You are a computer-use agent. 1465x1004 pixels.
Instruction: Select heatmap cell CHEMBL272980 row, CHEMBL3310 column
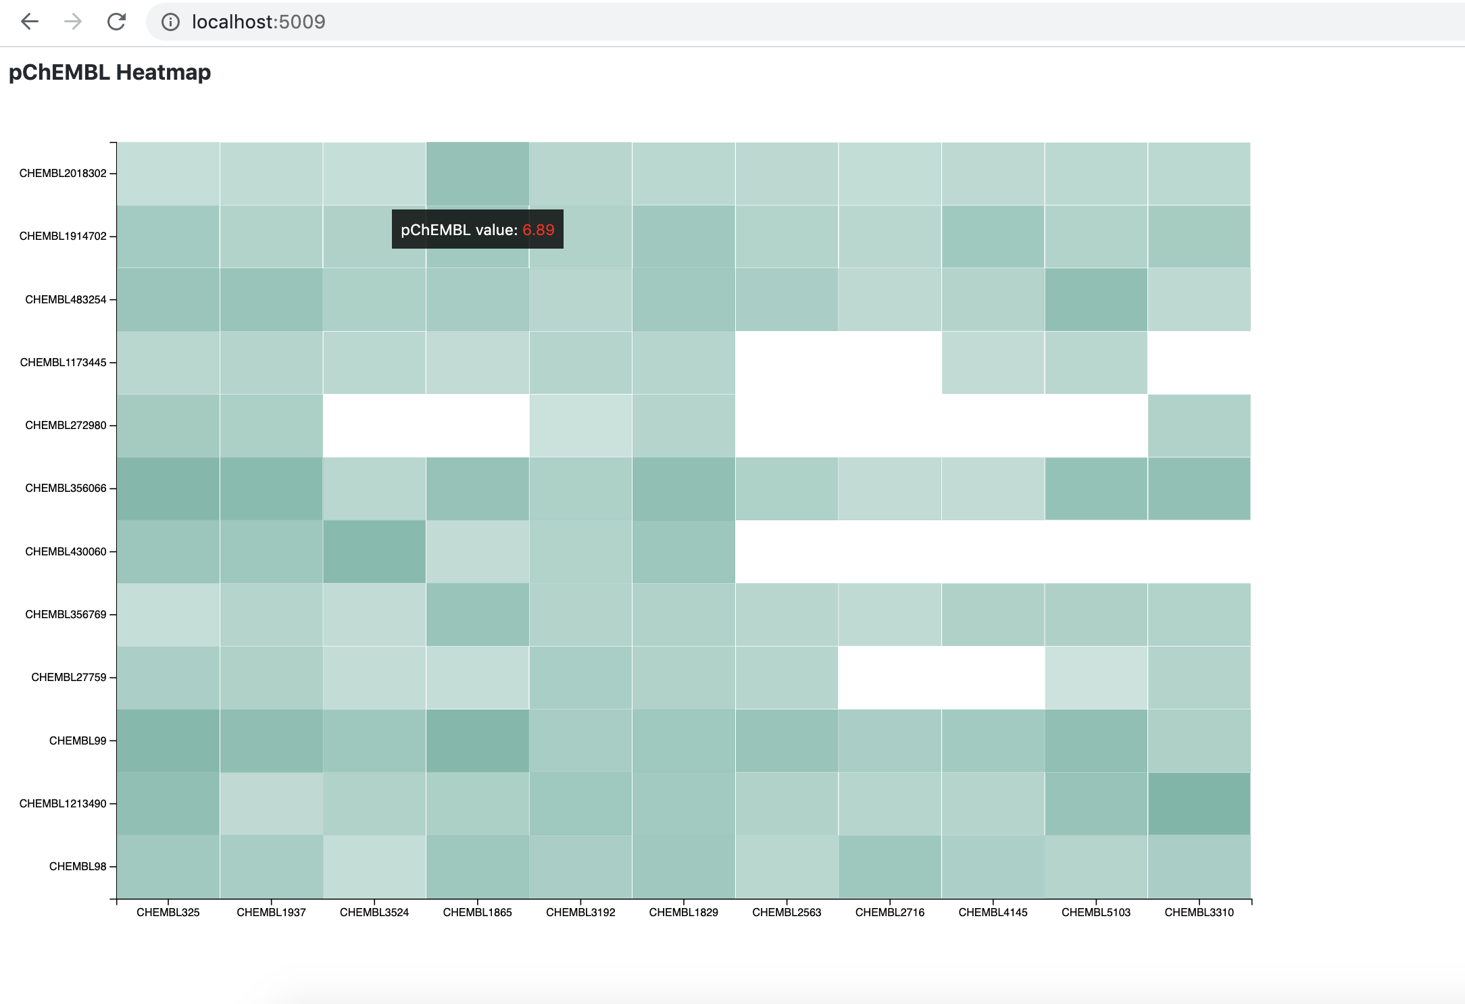[1199, 426]
